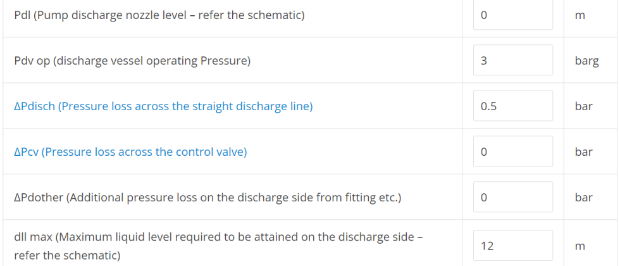Viewport: 620px width, 266px height.
Task: Click the Pdv op discharge vessel pressure label
Action: (x=132, y=61)
